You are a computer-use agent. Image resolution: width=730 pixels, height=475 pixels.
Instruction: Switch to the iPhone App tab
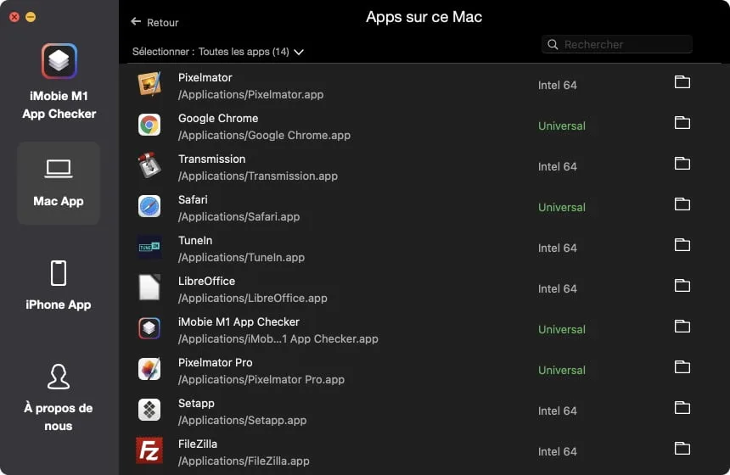coord(59,285)
